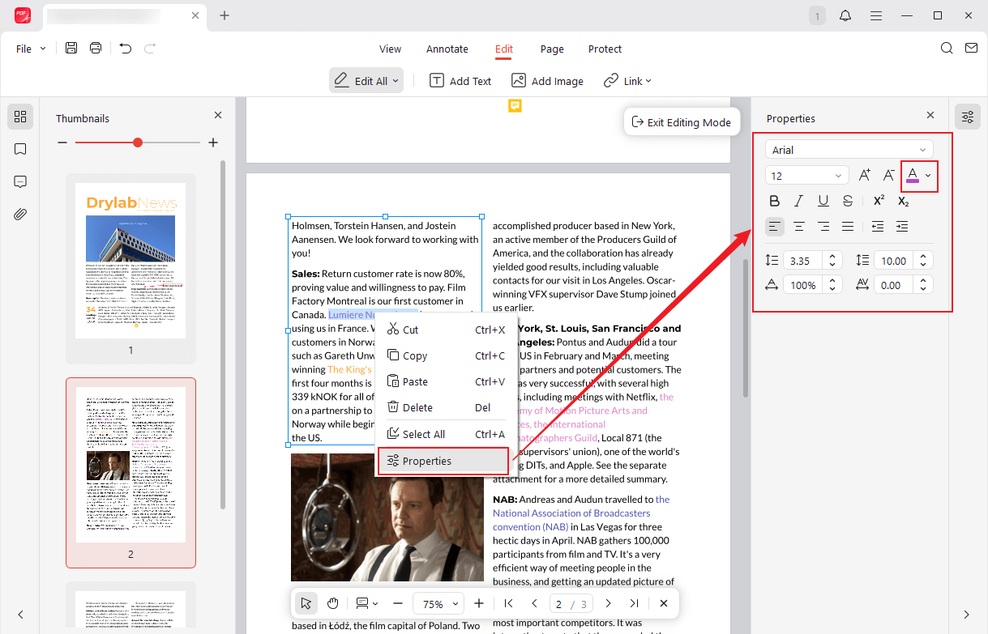
Task: Open the Comments panel in the sidebar
Action: tap(20, 181)
